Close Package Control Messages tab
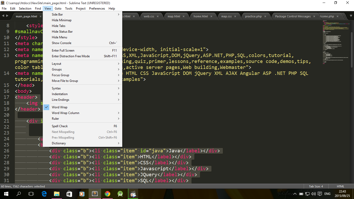 pos(314,16)
